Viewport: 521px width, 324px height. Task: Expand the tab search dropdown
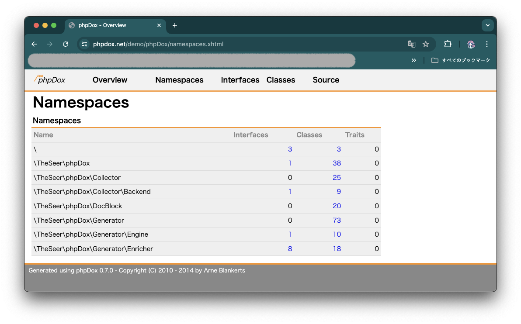coord(487,25)
